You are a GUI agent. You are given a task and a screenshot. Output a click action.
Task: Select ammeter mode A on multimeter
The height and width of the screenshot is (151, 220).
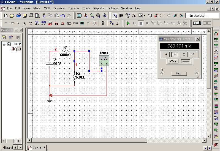coord(166,54)
